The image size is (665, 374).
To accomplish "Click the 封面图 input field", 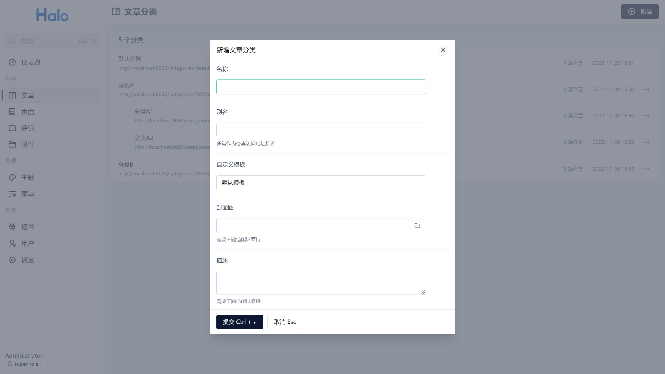I will [312, 225].
